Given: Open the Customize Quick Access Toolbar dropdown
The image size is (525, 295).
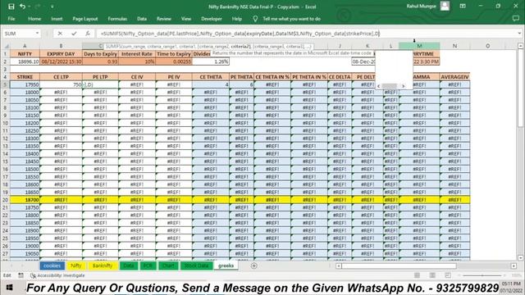Looking at the screenshot, I should 52,7.
